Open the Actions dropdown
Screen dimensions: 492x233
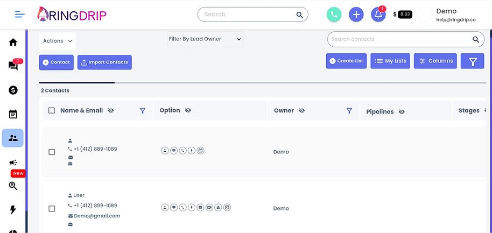coord(58,41)
